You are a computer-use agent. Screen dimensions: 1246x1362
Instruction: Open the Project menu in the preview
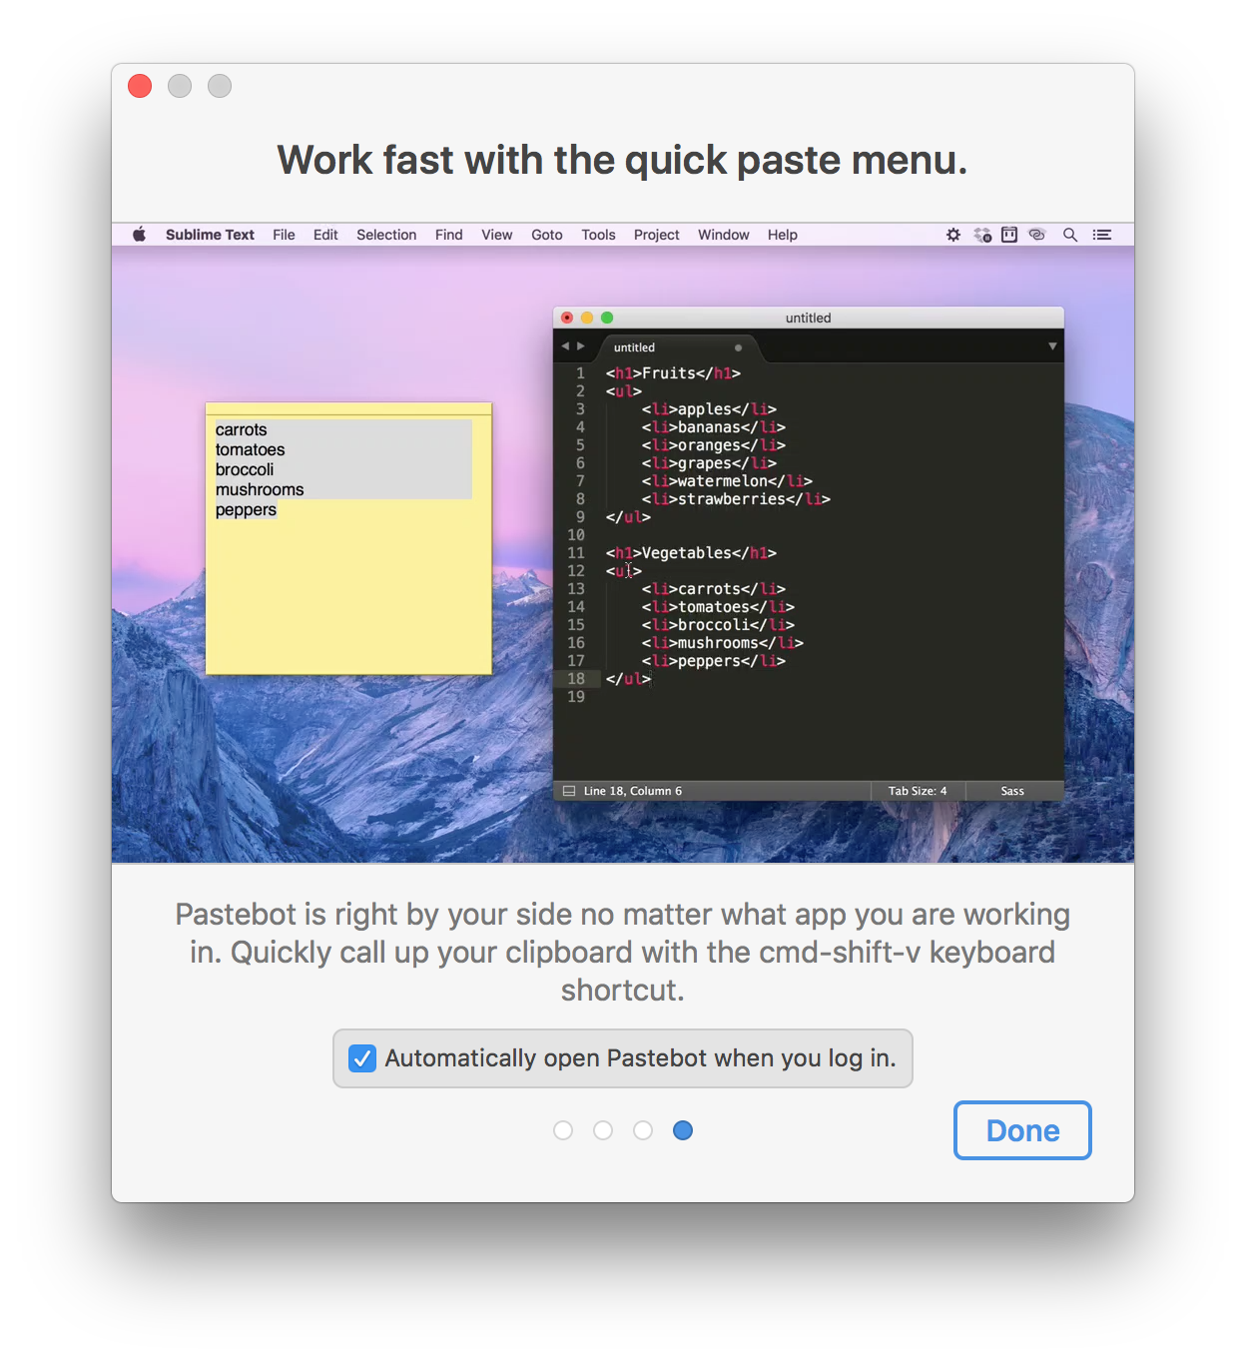tap(656, 235)
